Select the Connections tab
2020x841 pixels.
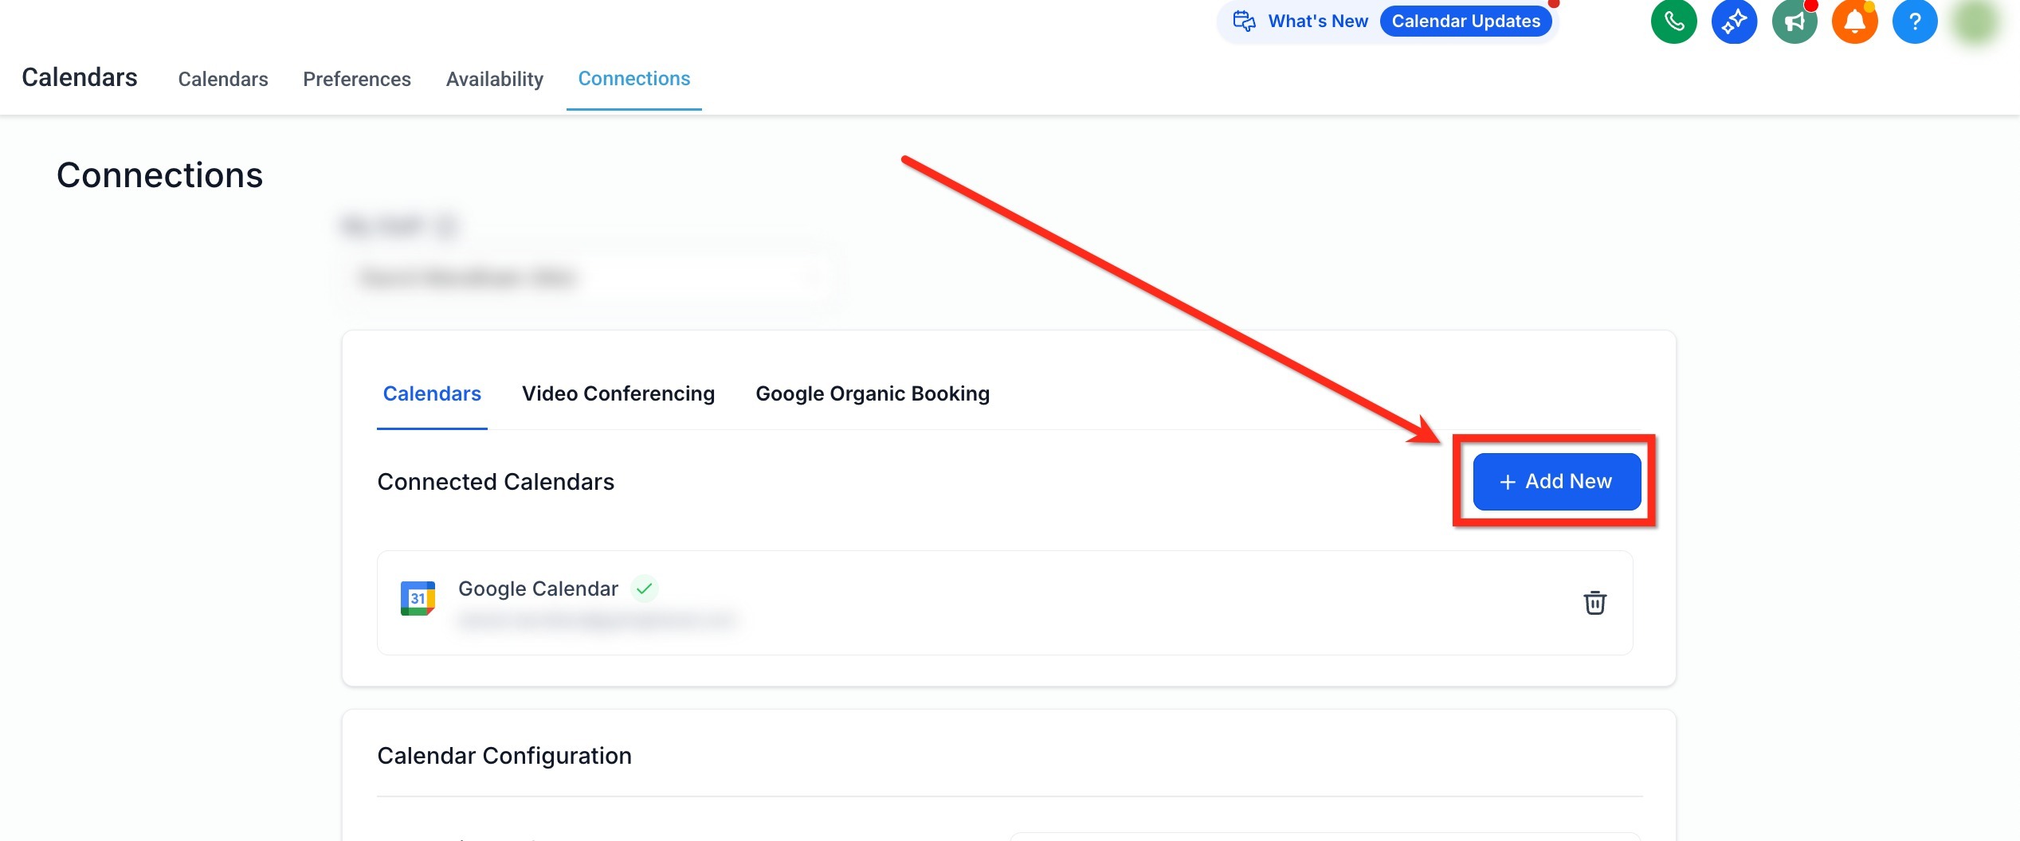[634, 78]
